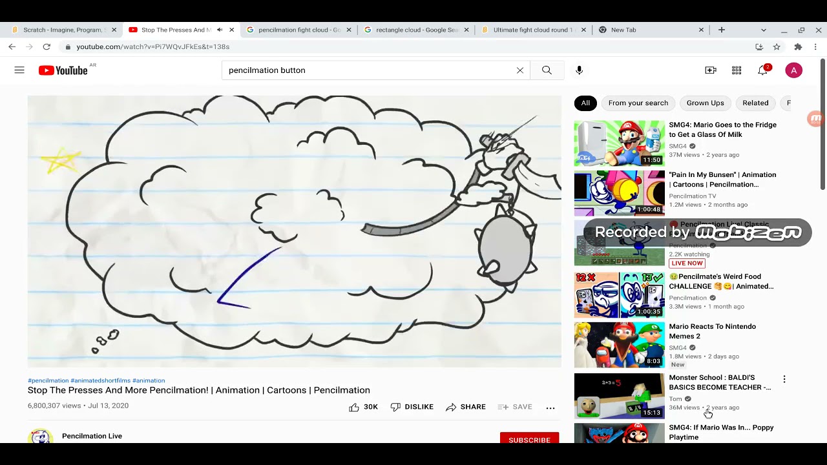Open Monster School Baldi's Basics thumbnail
The width and height of the screenshot is (827, 465).
click(x=620, y=395)
